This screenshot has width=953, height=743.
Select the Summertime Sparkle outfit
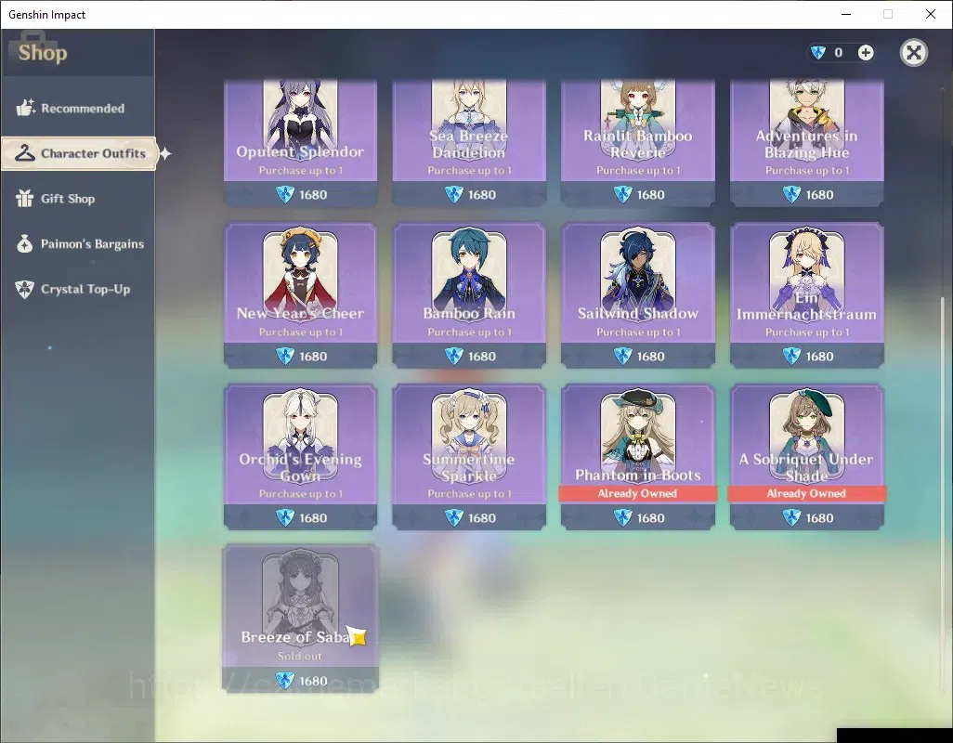[469, 457]
